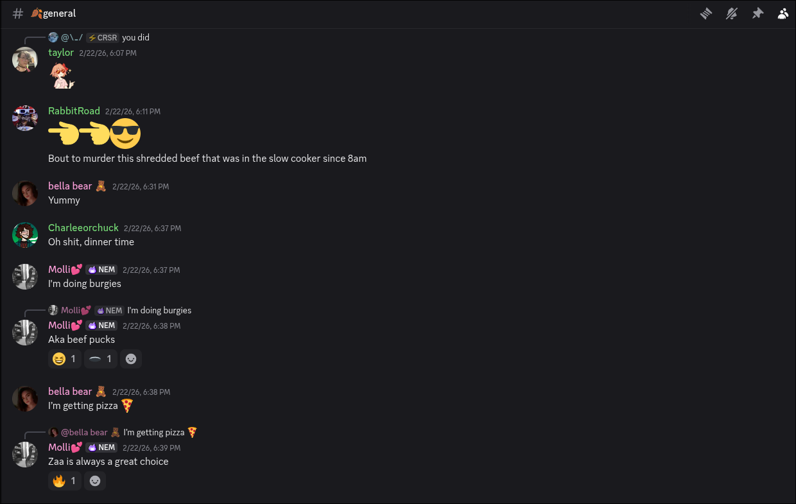This screenshot has width=796, height=504.
Task: Toggle notification settings bell icon
Action: [732, 13]
